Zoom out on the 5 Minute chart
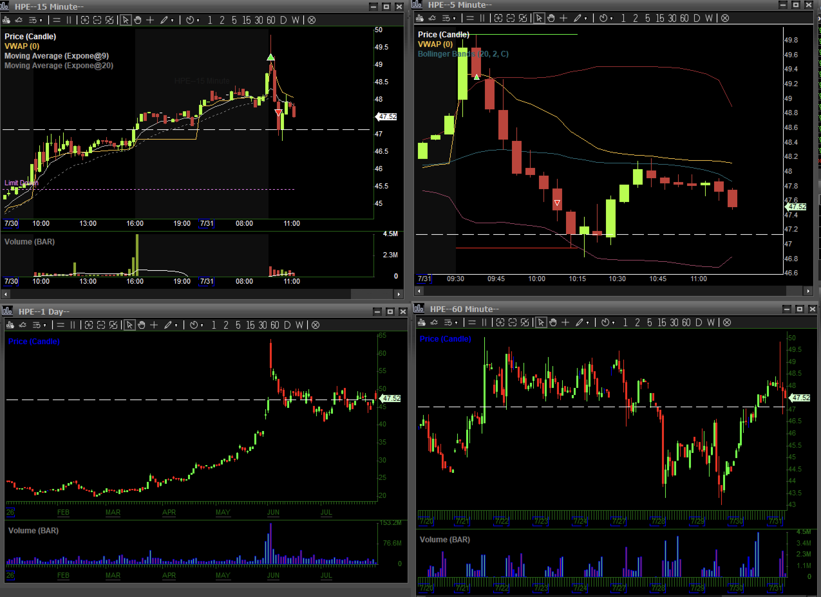Screen dimensions: 821x597 pos(511,18)
